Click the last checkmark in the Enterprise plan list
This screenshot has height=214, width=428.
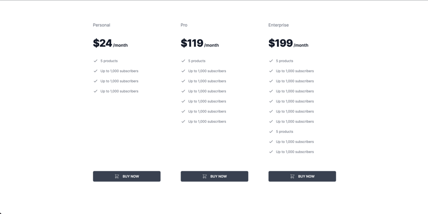tap(271, 152)
